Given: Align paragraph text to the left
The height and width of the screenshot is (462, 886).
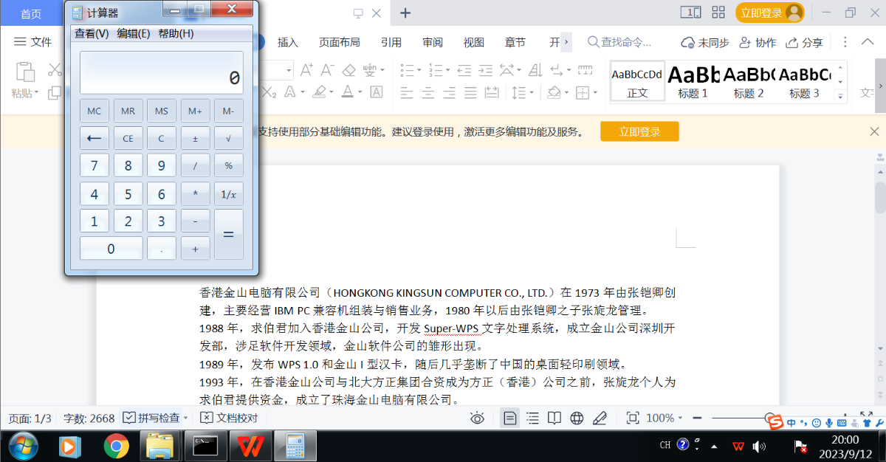Looking at the screenshot, I should [407, 93].
